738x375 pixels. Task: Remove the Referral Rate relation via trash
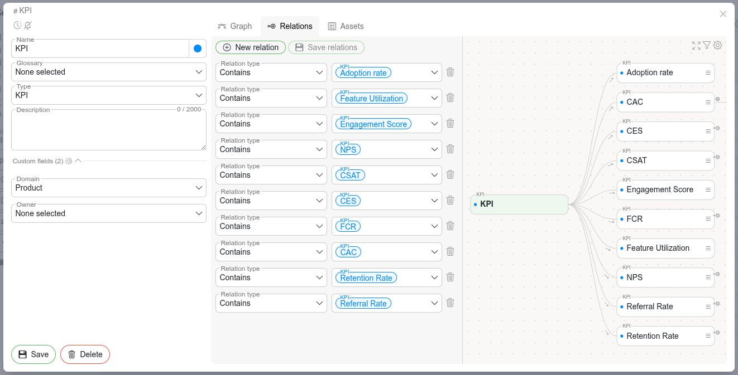(x=450, y=303)
